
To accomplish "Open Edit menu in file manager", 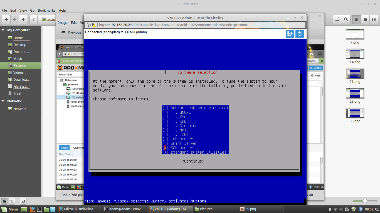I will 13,10.
